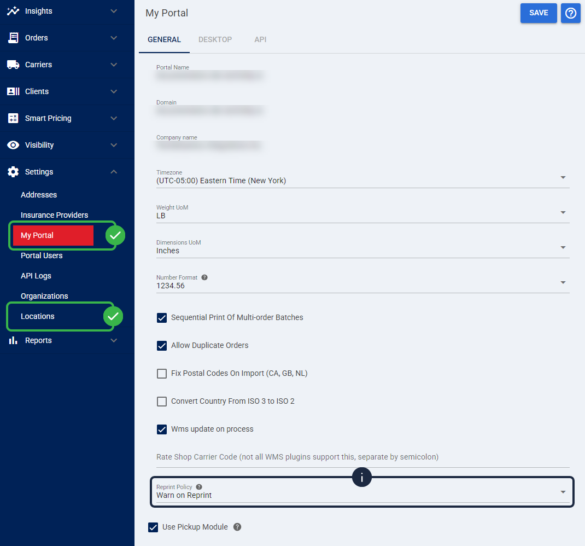This screenshot has width=585, height=546.
Task: Open the Weight UoM dropdown
Action: tap(362, 213)
